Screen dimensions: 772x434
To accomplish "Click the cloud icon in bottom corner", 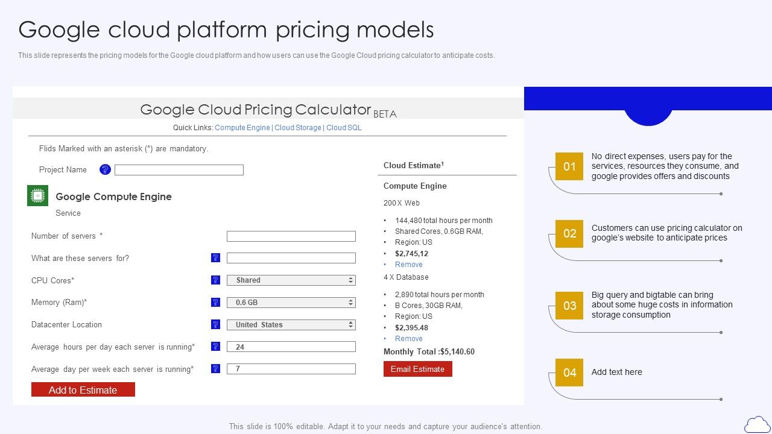I will [x=757, y=425].
